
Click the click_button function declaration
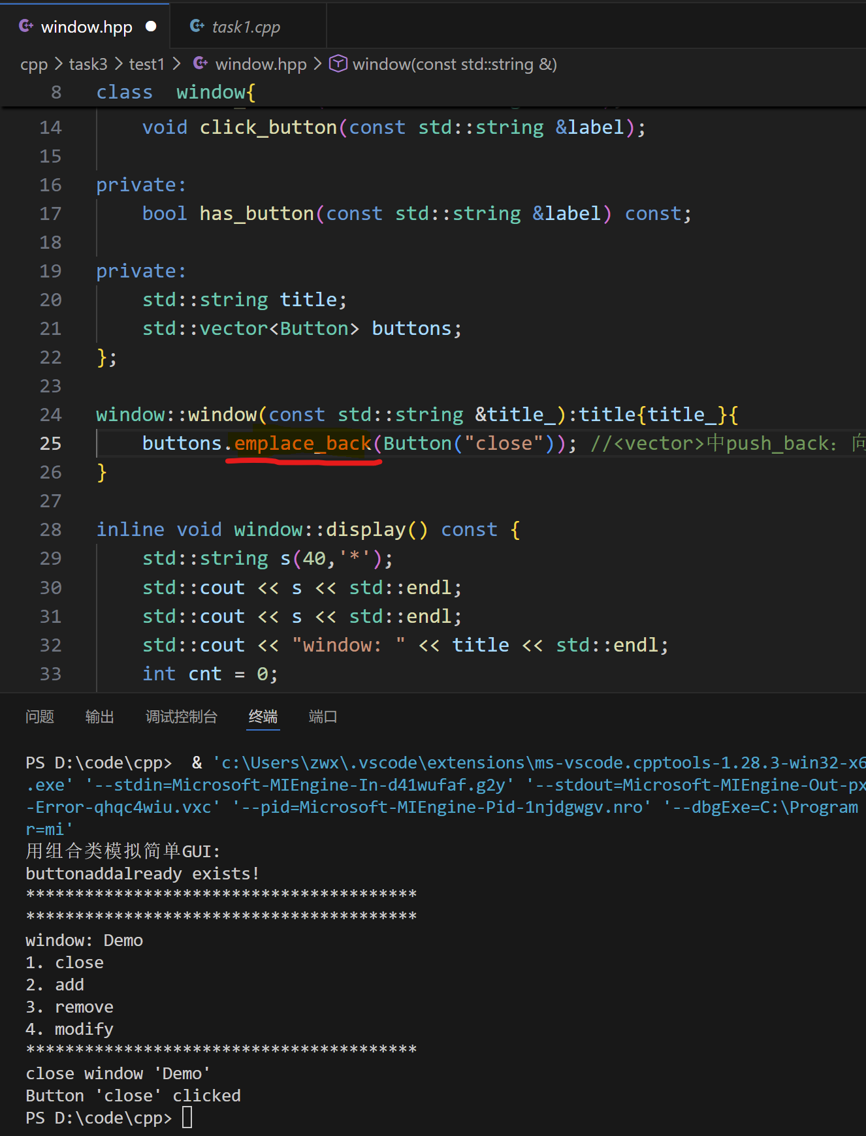point(268,128)
